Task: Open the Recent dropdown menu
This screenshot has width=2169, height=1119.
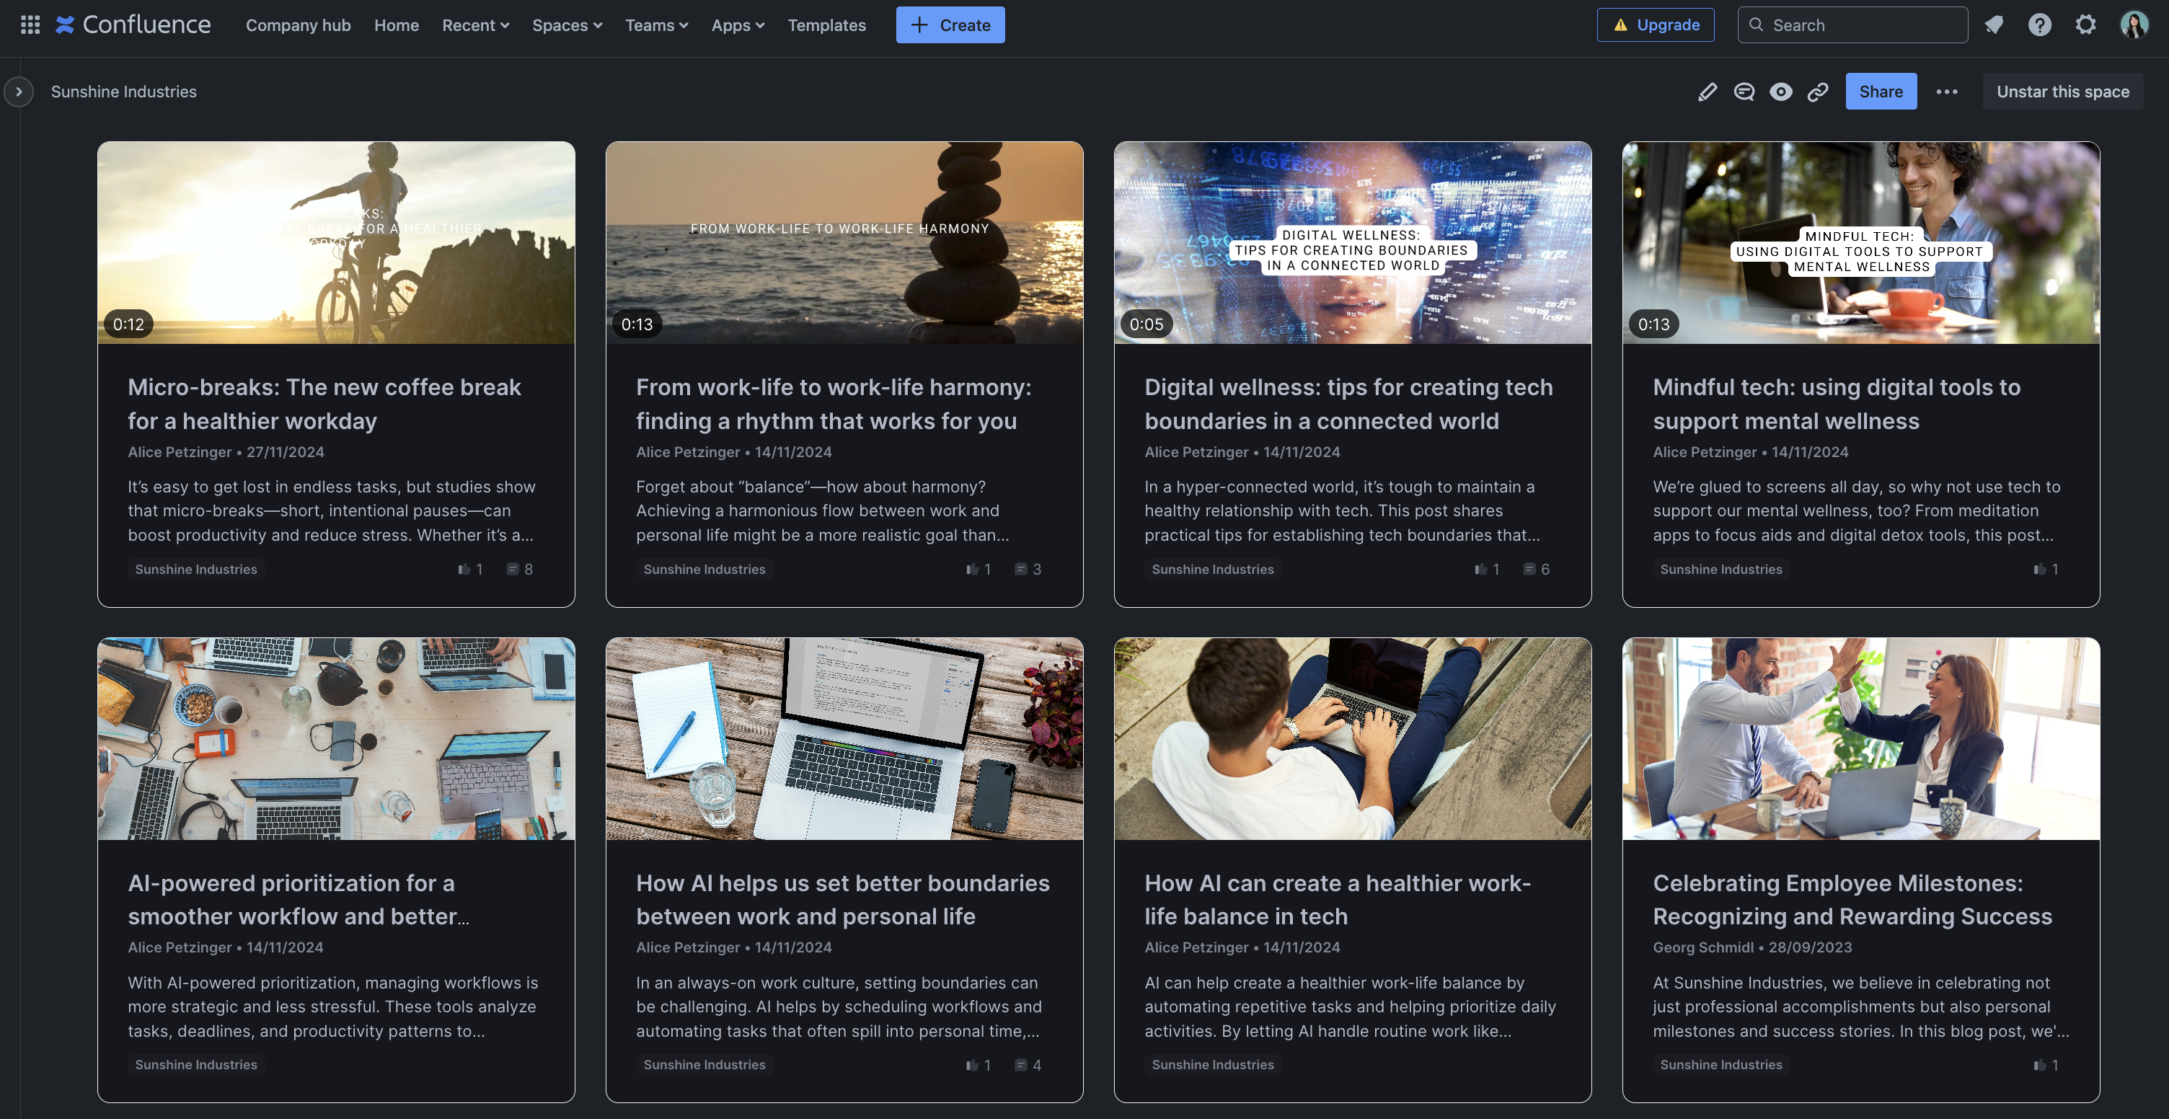Action: pyautogui.click(x=475, y=25)
